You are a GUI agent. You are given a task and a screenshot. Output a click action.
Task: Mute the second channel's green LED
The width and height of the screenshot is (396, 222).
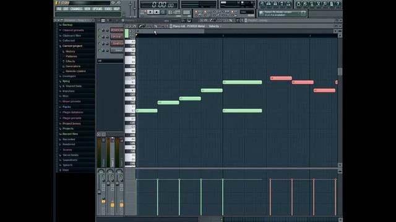[x=99, y=37]
